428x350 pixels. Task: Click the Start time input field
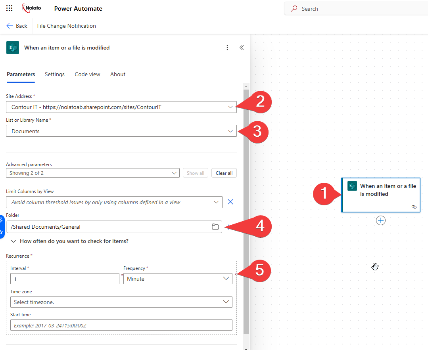pyautogui.click(x=121, y=325)
